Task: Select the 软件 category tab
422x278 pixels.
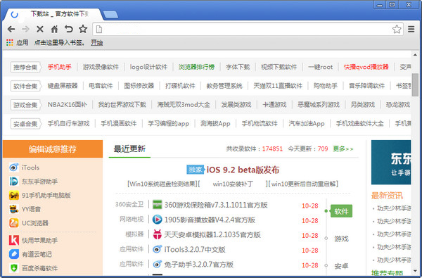Action: (341, 211)
